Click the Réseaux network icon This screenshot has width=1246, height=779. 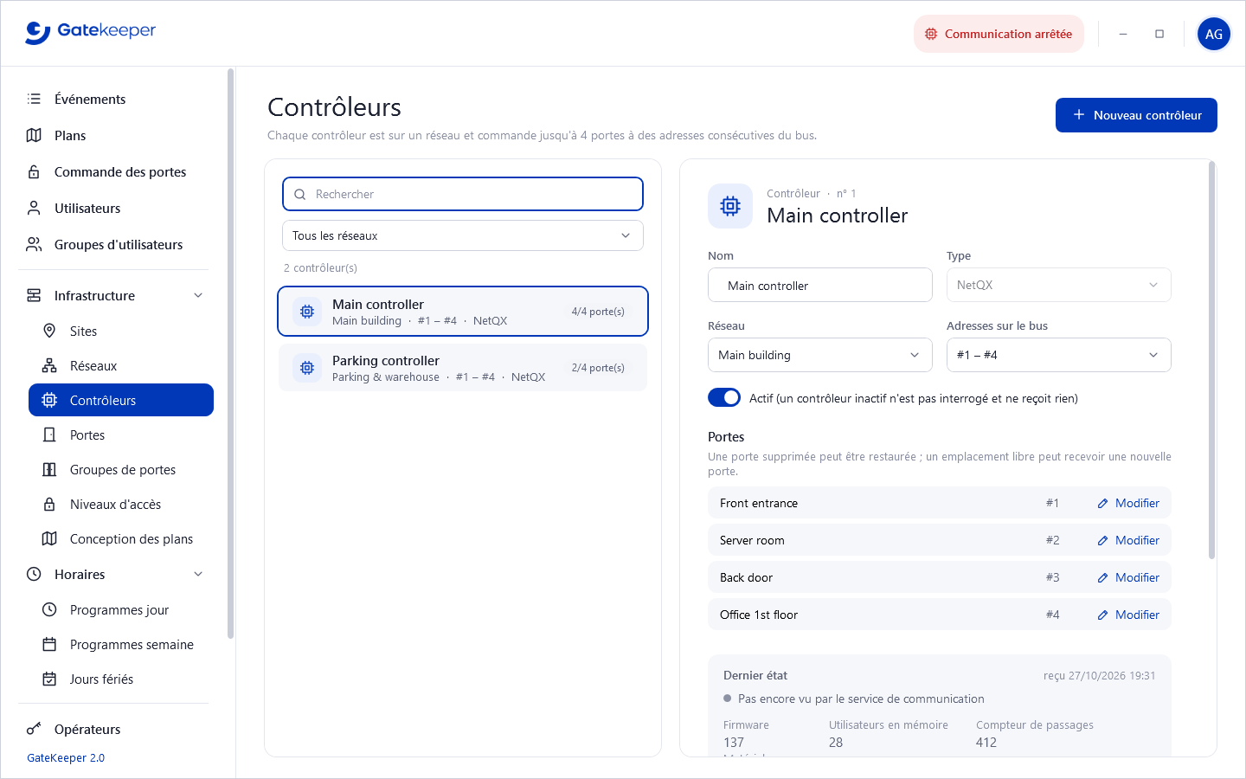(49, 365)
